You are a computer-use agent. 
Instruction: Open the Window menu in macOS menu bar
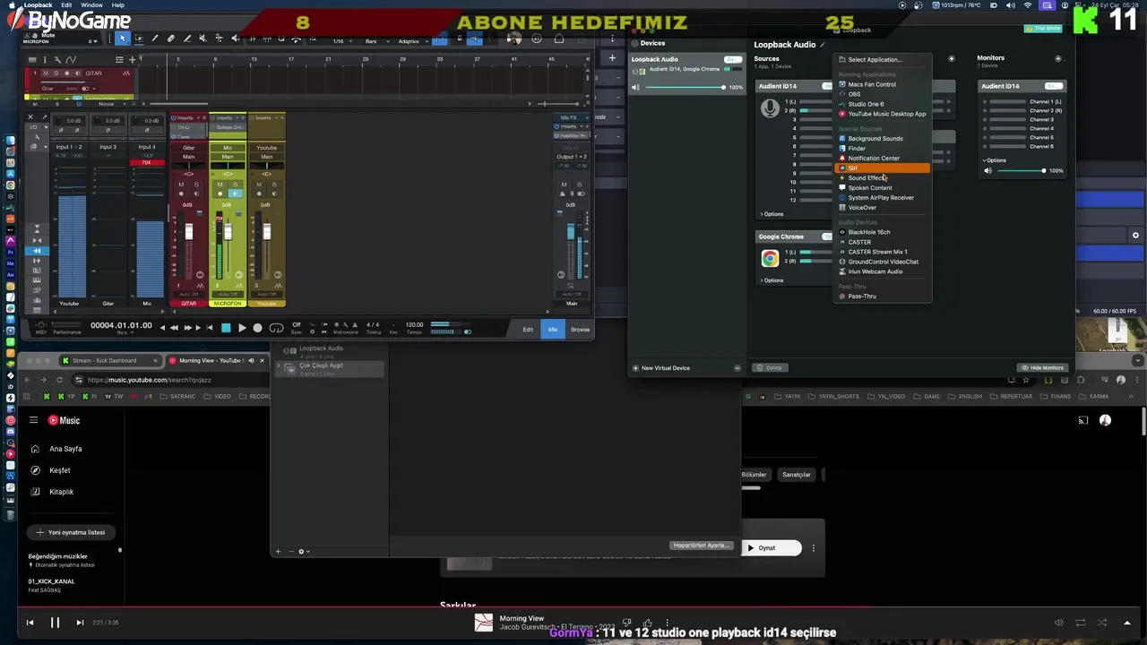tap(91, 4)
